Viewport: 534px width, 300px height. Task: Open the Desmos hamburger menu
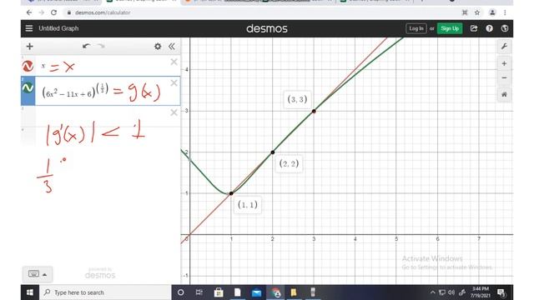(x=29, y=28)
